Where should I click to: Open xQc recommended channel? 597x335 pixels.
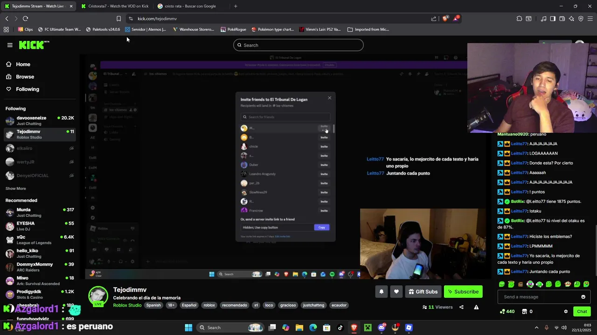pos(40,240)
